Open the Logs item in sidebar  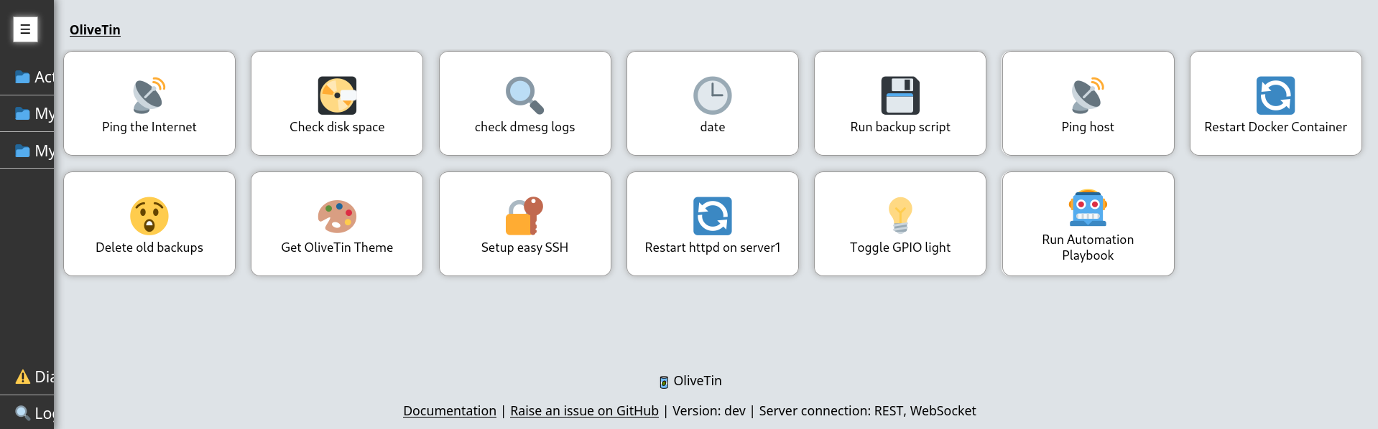(x=27, y=413)
